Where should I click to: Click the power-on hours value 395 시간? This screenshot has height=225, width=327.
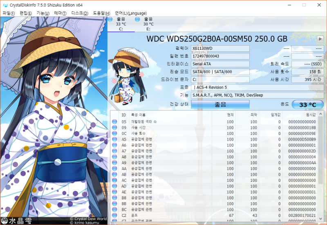pos(308,79)
